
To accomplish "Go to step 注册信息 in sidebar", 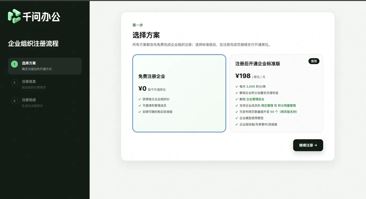I will 45,84.
